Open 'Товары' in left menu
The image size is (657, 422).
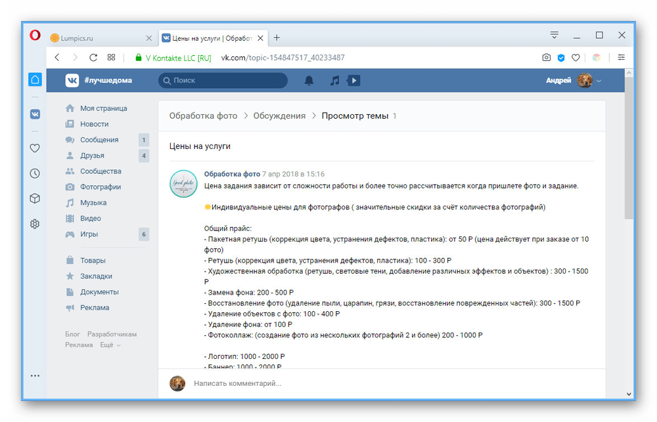click(93, 261)
